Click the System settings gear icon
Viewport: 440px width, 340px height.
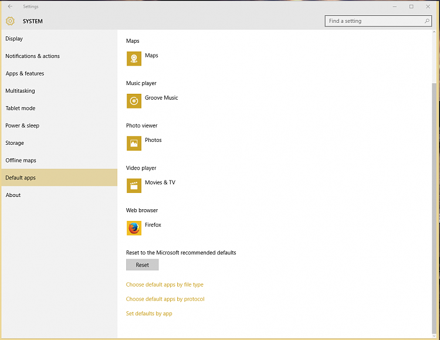coord(10,21)
